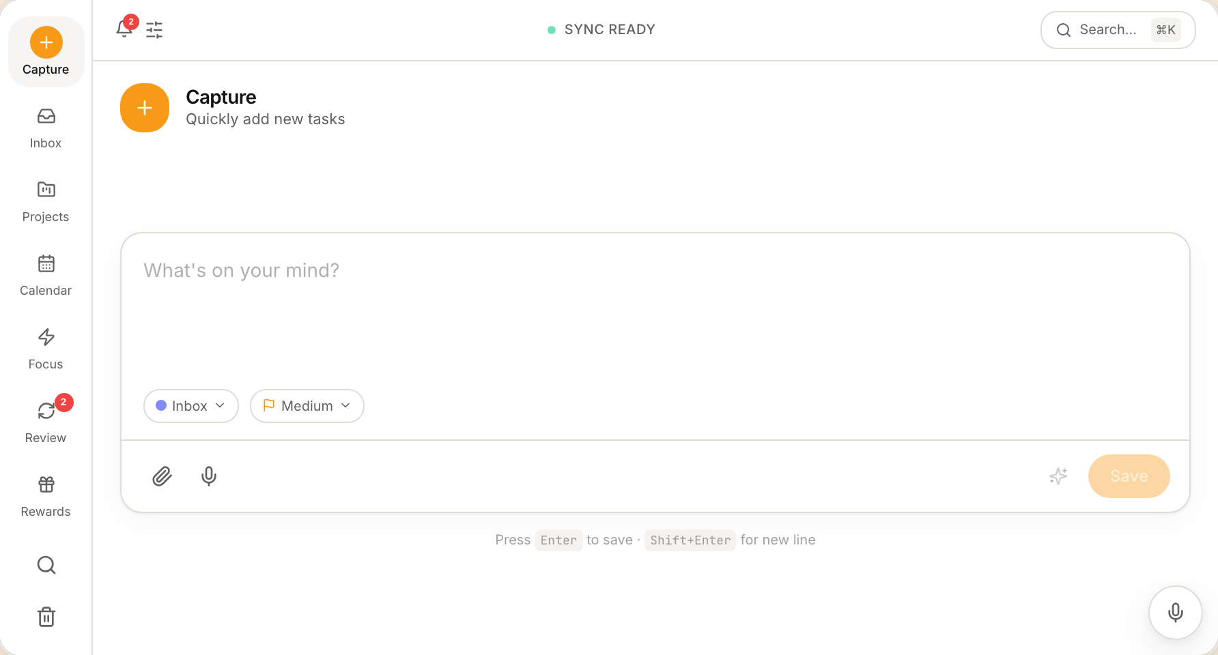Trigger the AI sparkle action

tap(1058, 476)
